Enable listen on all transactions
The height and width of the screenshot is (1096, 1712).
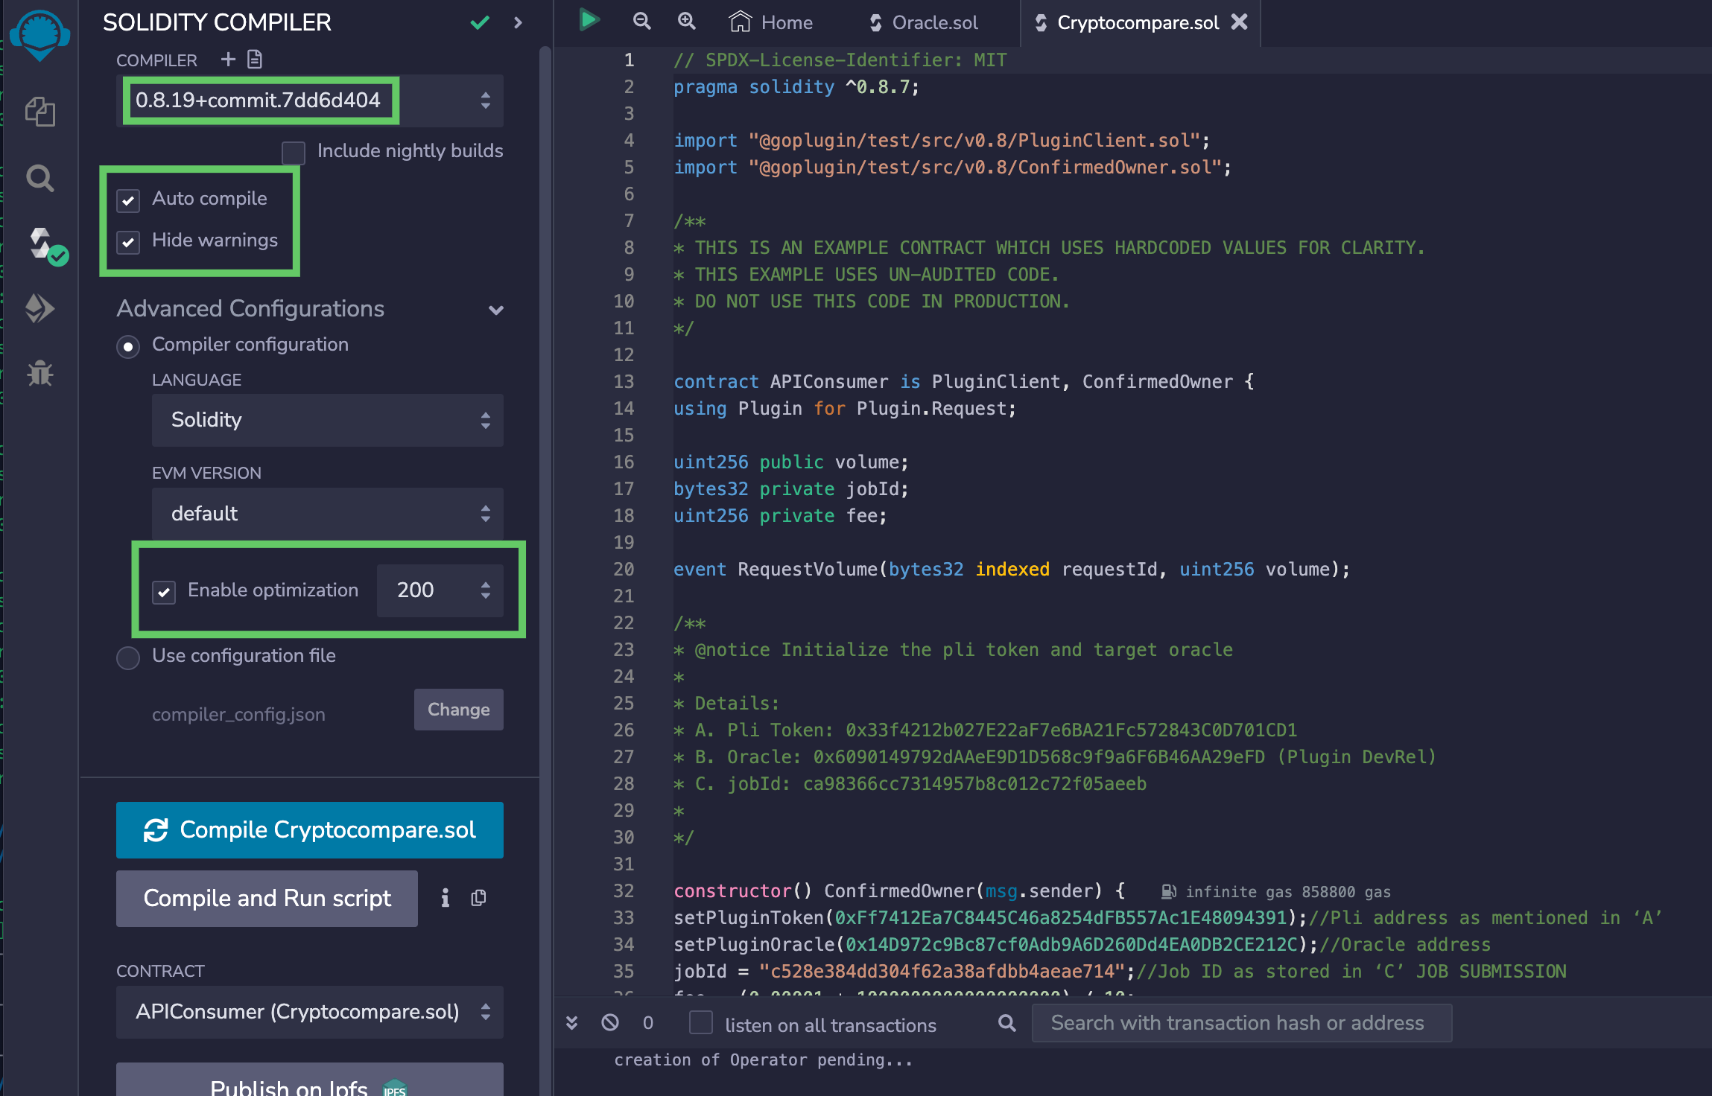[x=701, y=1023]
